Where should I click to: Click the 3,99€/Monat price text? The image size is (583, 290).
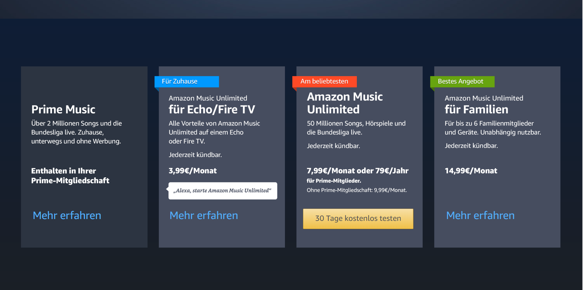pos(192,171)
